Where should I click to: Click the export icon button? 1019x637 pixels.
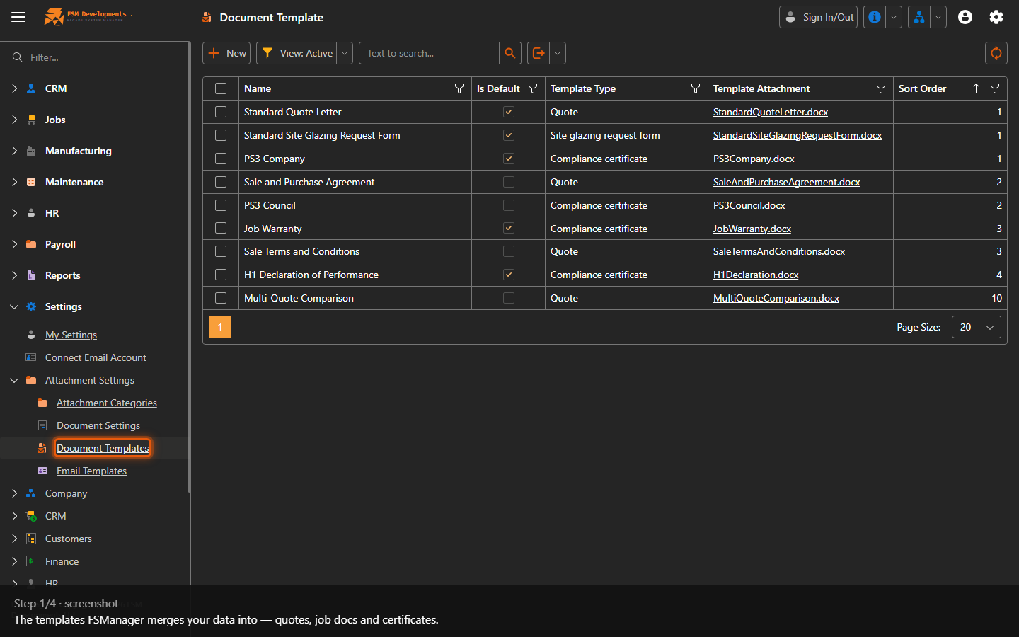pyautogui.click(x=539, y=53)
